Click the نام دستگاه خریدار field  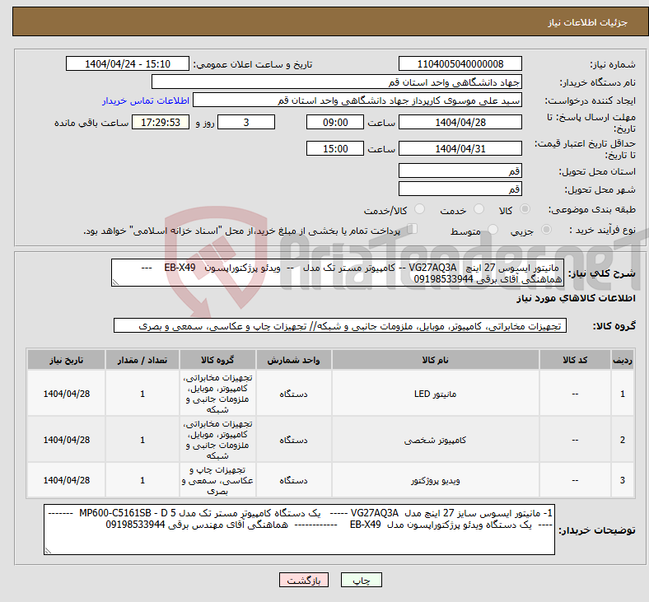click(337, 82)
